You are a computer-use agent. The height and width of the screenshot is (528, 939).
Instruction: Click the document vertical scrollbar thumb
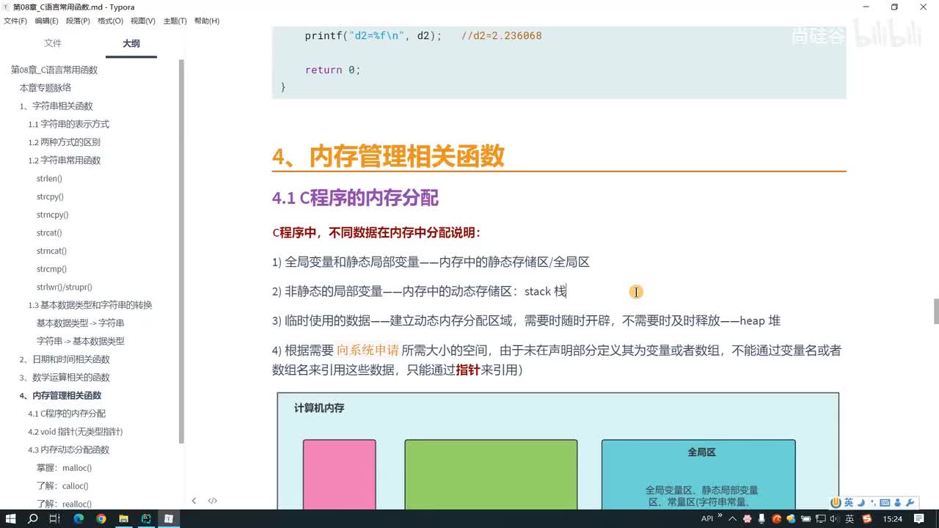[936, 311]
